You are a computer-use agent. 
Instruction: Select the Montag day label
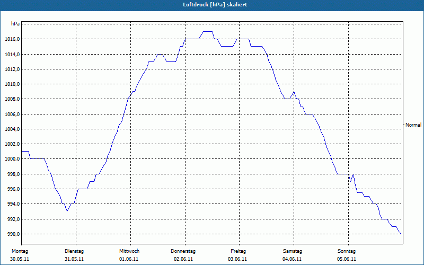[x=20, y=251]
